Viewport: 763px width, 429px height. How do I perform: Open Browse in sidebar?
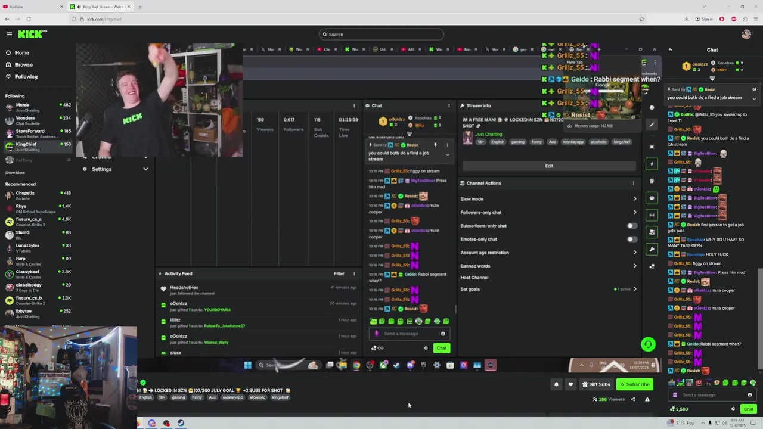click(x=24, y=64)
